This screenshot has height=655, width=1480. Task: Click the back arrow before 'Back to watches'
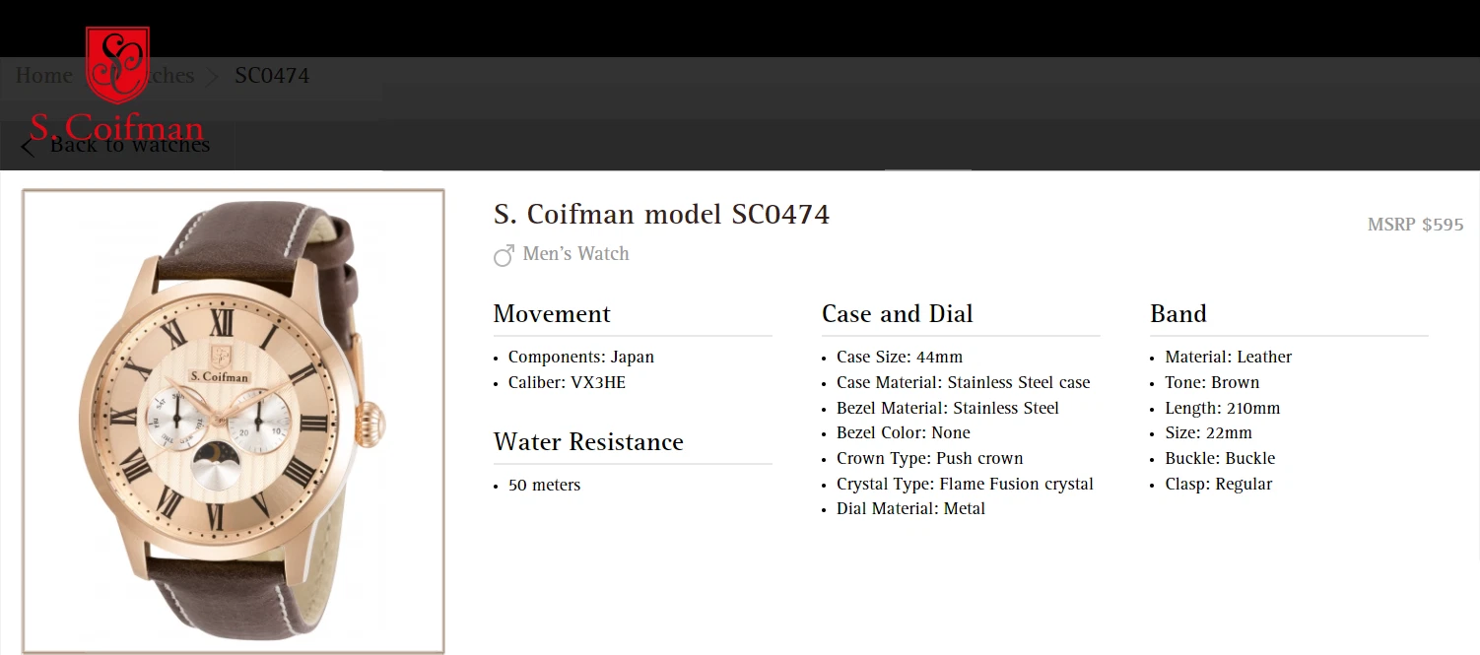pos(28,147)
